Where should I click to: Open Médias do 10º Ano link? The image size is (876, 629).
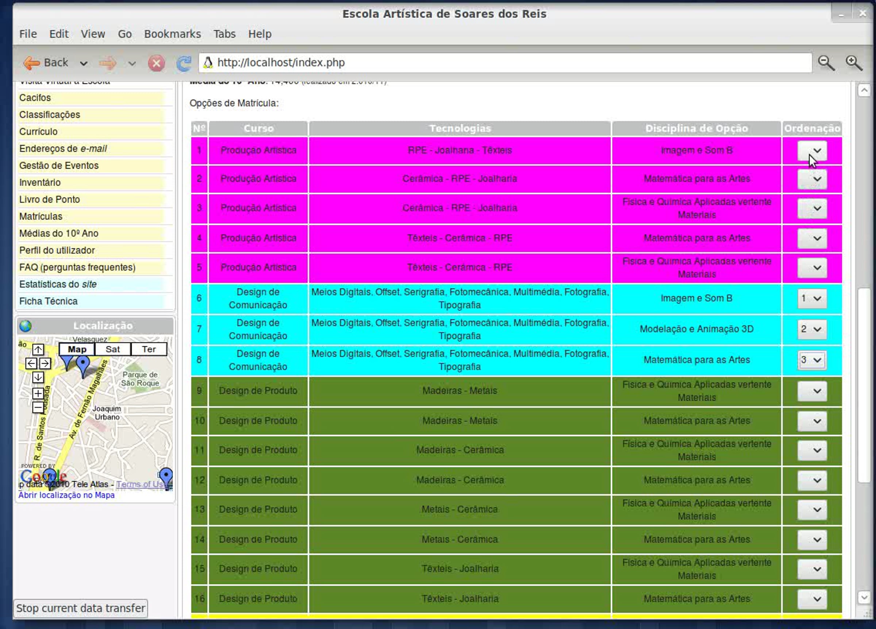point(59,234)
